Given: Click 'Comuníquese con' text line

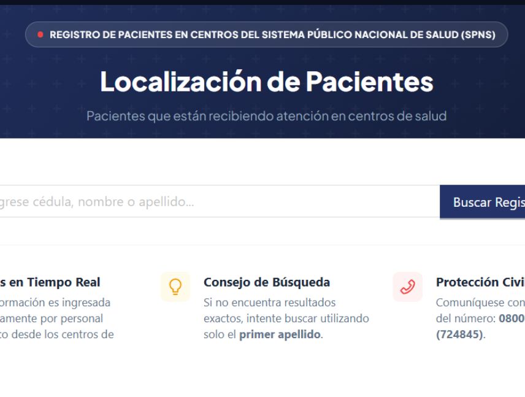Looking at the screenshot, I should [x=480, y=303].
